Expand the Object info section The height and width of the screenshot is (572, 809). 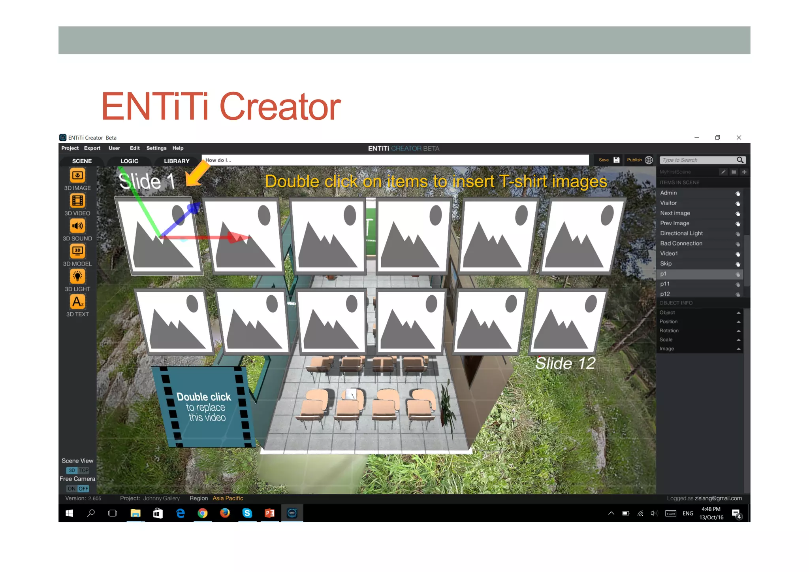point(738,313)
